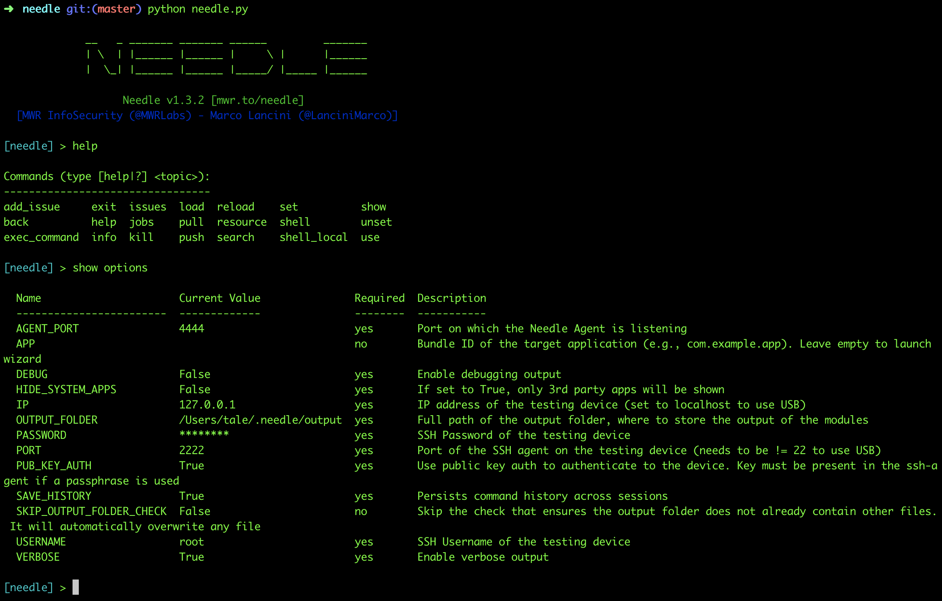The image size is (942, 601).
Task: Click the masked PASSWORD asterisks value
Action: (x=204, y=434)
